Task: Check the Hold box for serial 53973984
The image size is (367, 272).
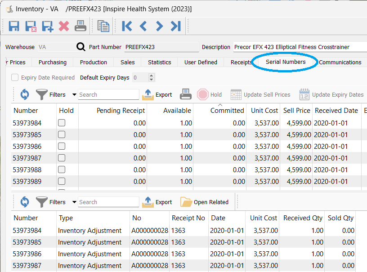Action: pyautogui.click(x=62, y=123)
